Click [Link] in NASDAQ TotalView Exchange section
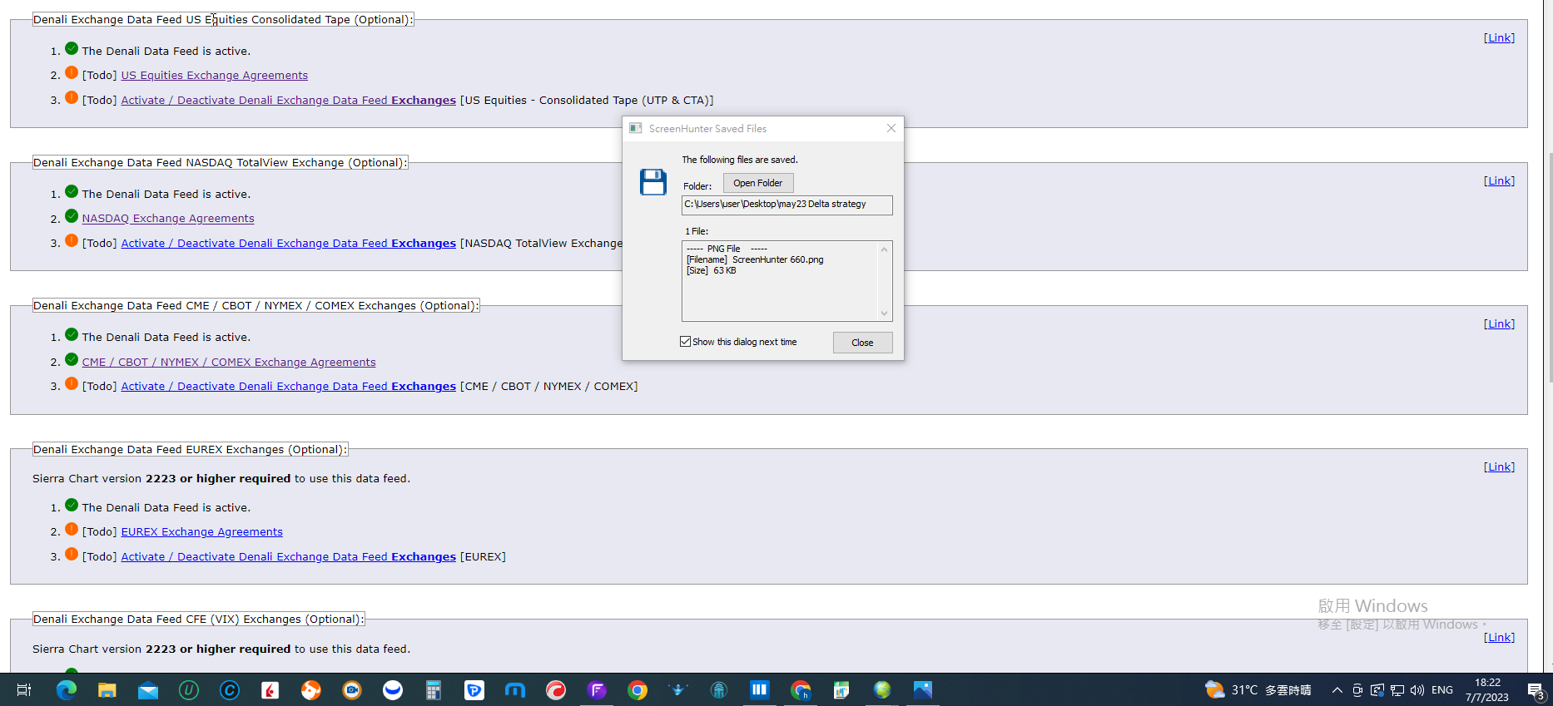Image resolution: width=1553 pixels, height=706 pixels. click(x=1499, y=181)
